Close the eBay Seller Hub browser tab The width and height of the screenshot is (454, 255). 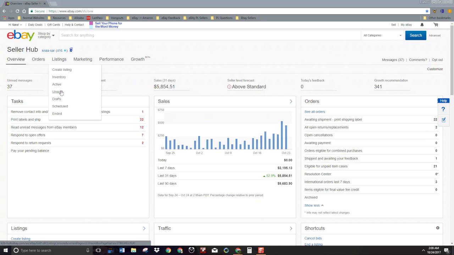(x=44, y=4)
